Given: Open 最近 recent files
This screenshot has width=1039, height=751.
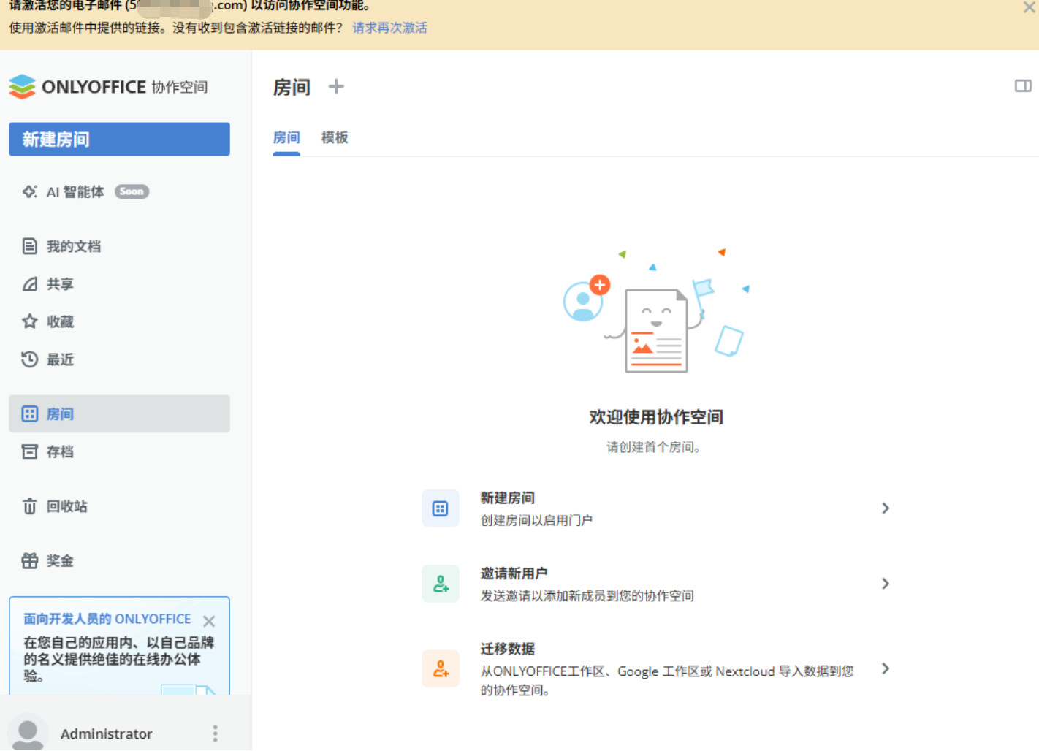Looking at the screenshot, I should click(x=60, y=359).
